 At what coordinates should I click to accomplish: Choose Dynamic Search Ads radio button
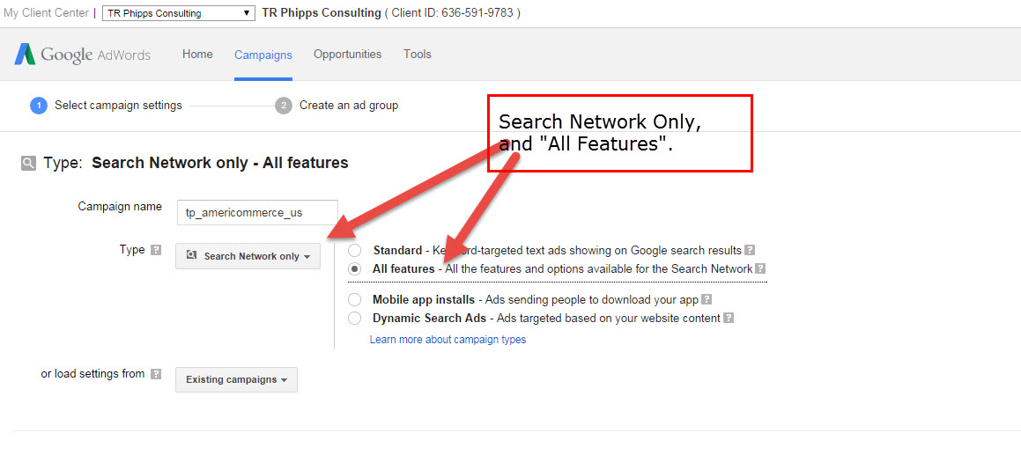(355, 319)
